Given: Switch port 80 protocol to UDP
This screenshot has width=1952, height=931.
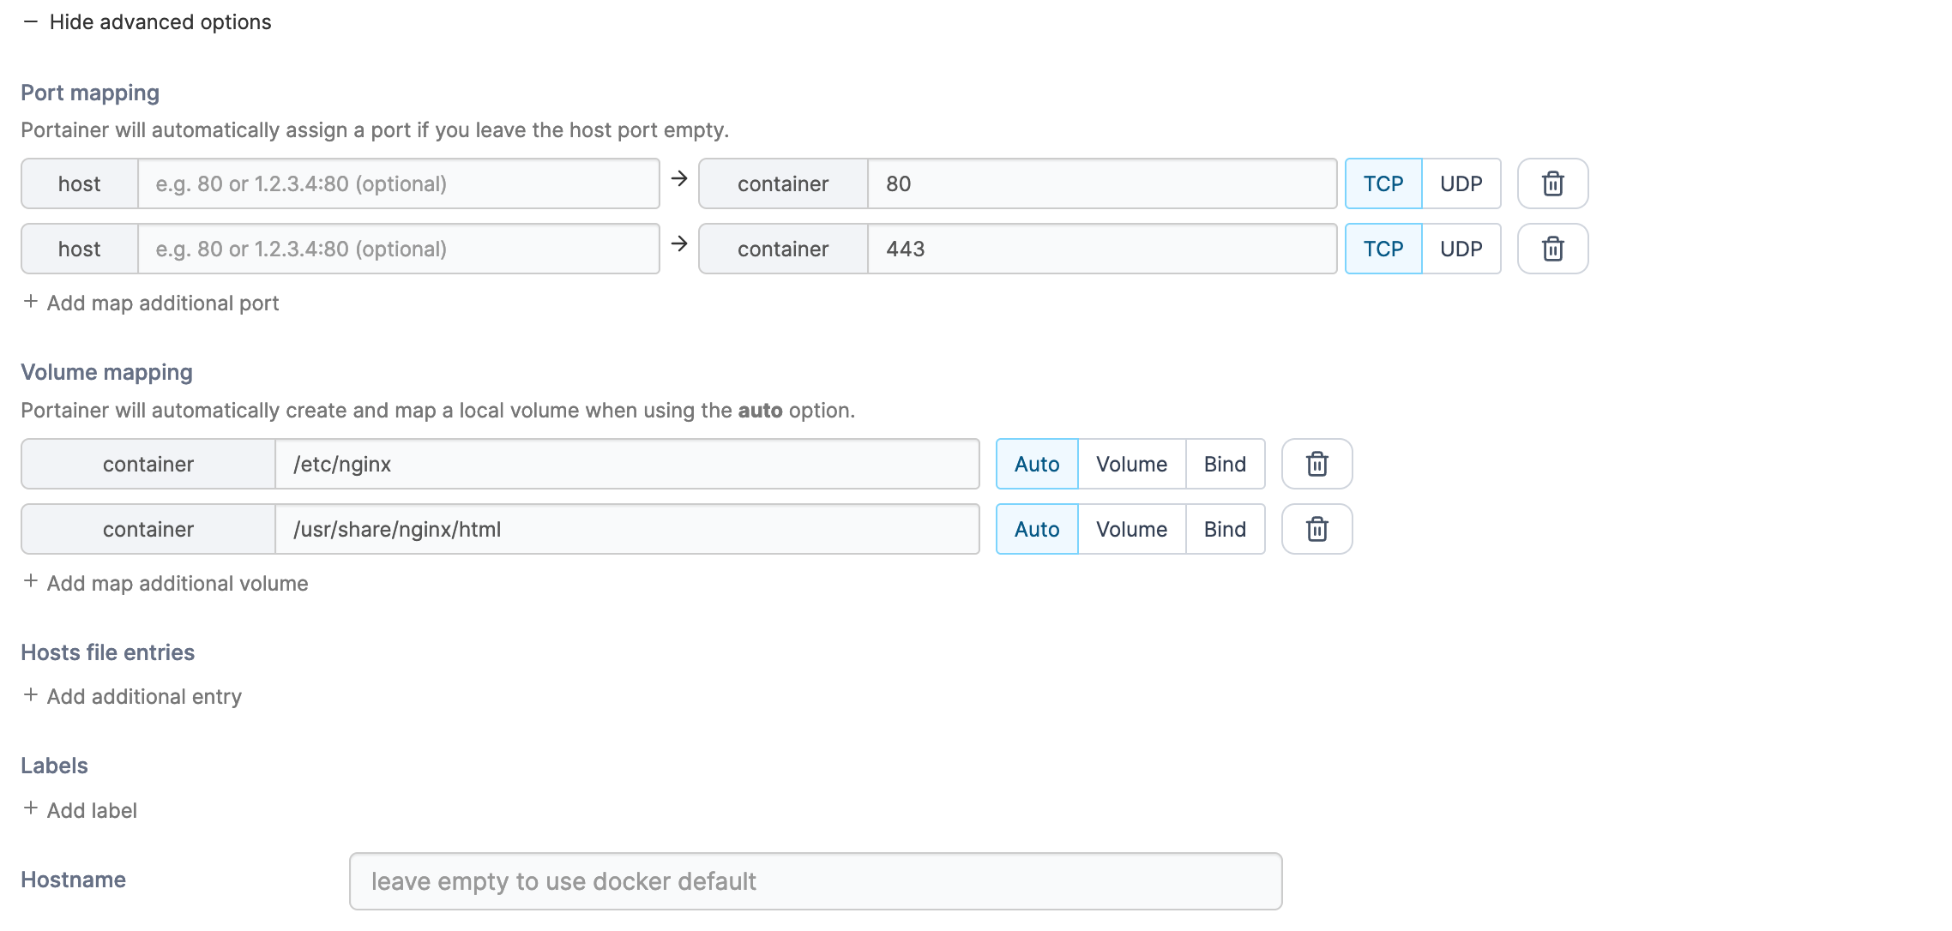Looking at the screenshot, I should click(x=1461, y=183).
